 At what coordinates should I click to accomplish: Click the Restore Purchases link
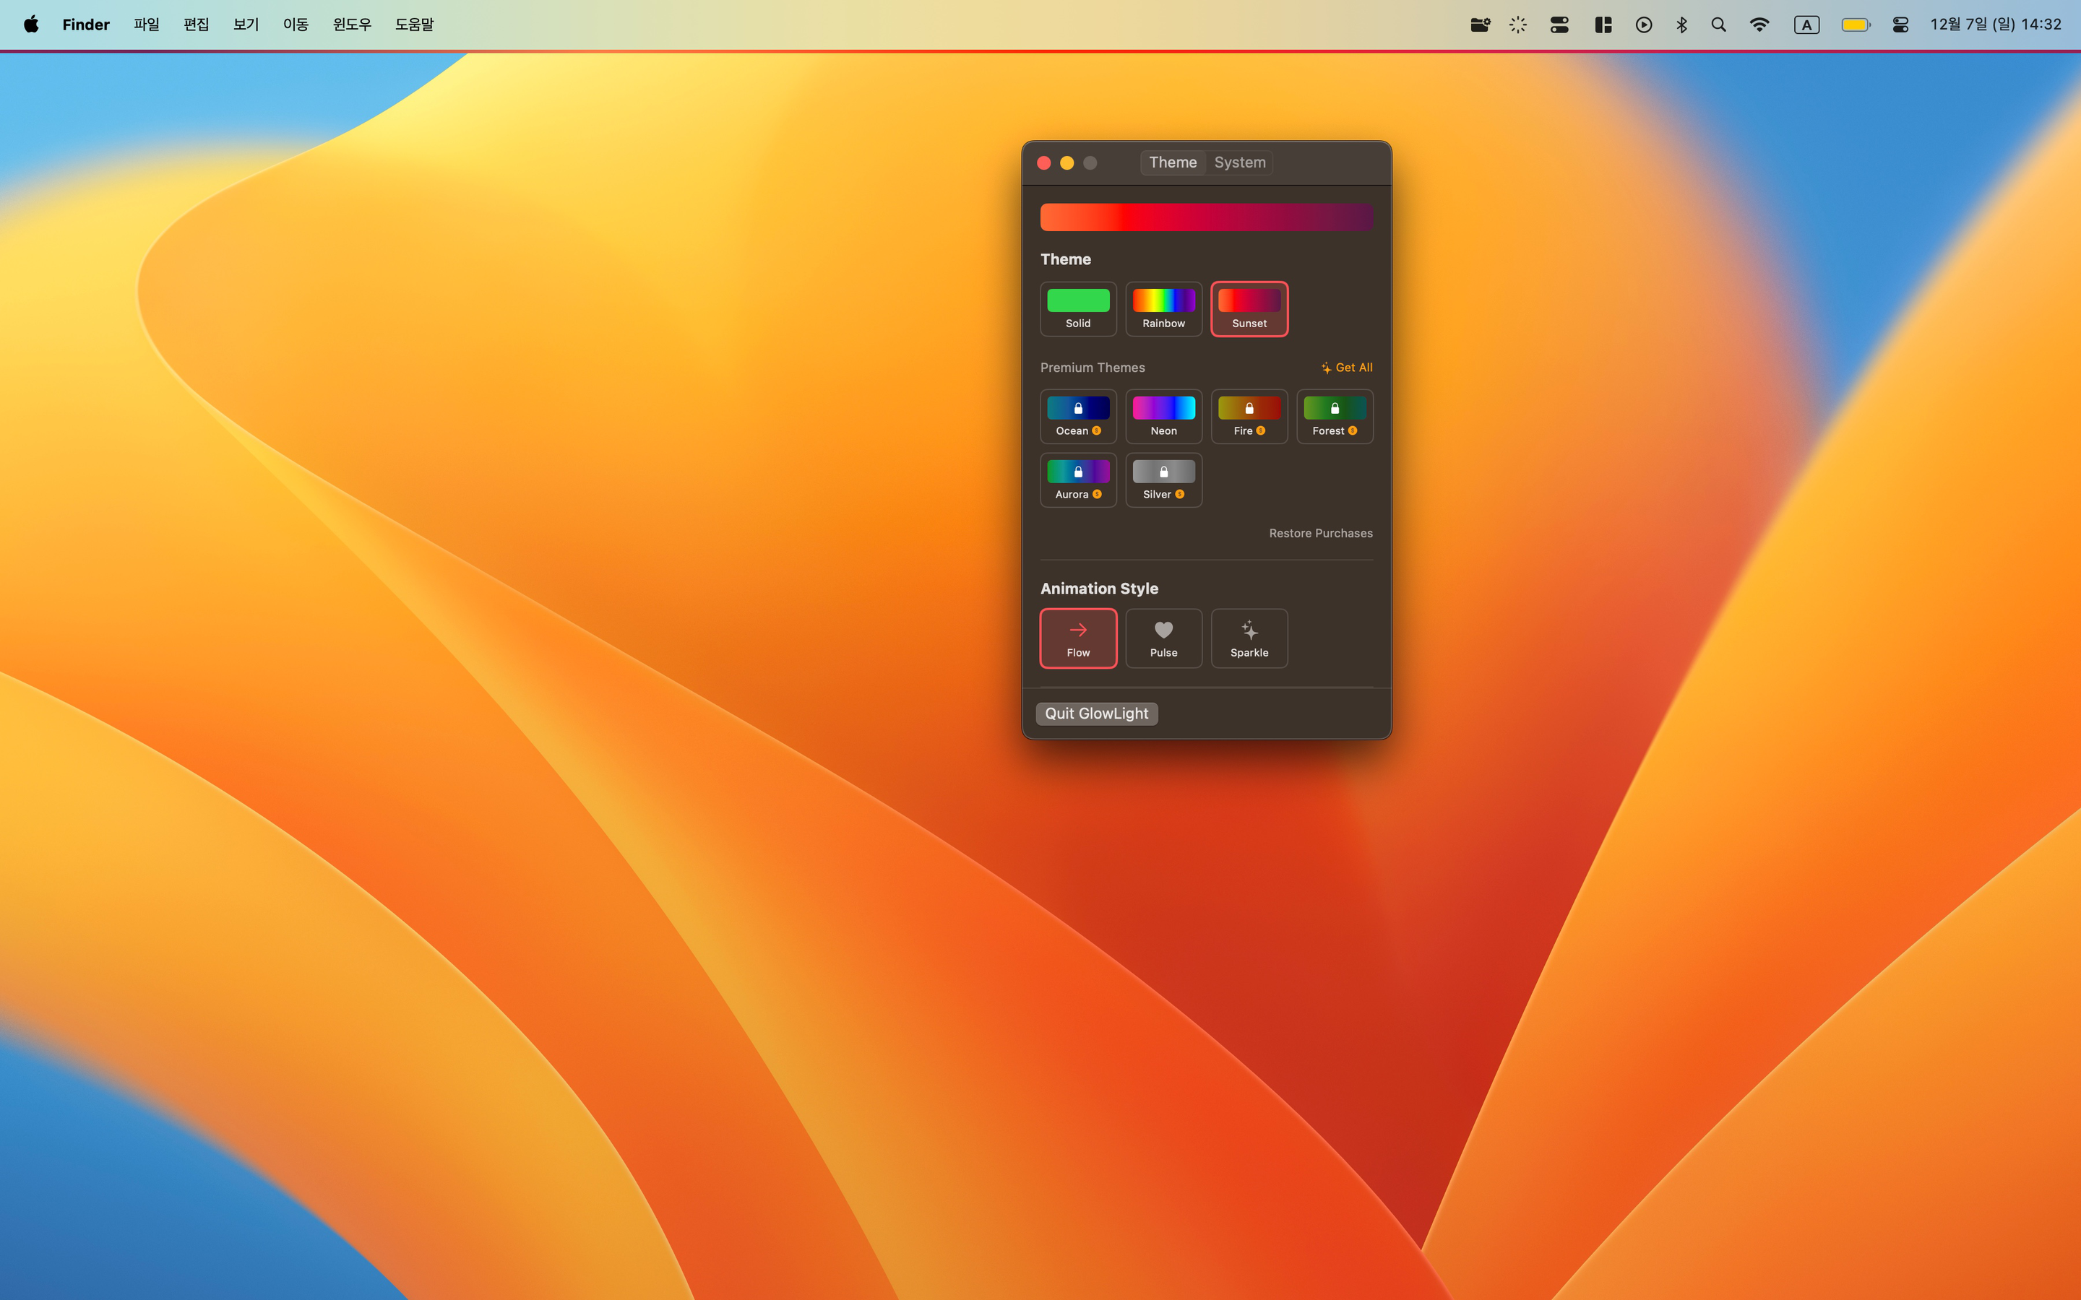coord(1320,533)
